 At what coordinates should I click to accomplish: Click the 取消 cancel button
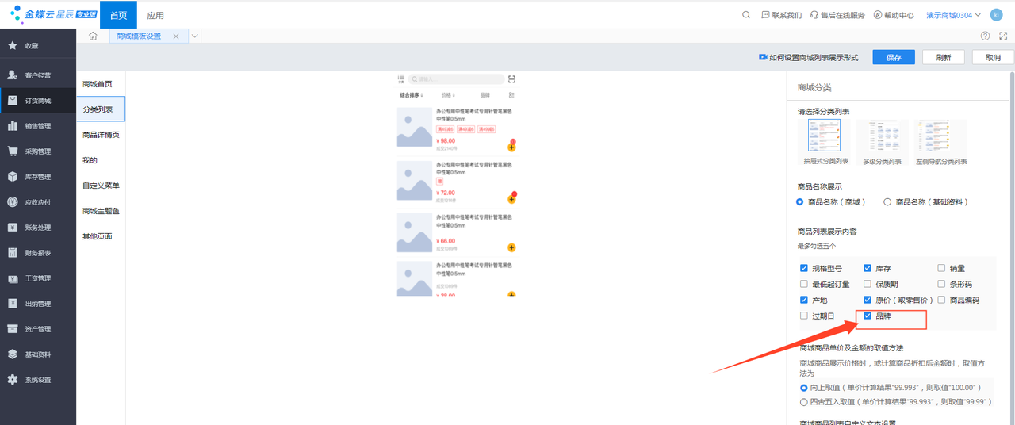993,57
